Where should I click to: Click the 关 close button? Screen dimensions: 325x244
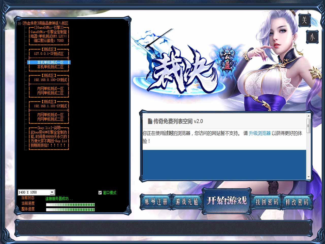(304, 20)
